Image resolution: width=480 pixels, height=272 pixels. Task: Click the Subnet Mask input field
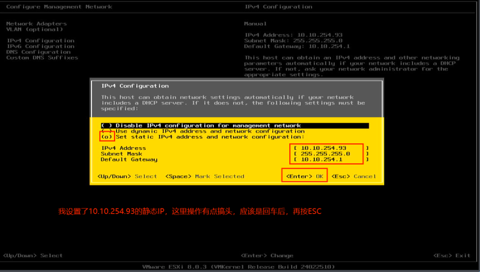[331, 154]
